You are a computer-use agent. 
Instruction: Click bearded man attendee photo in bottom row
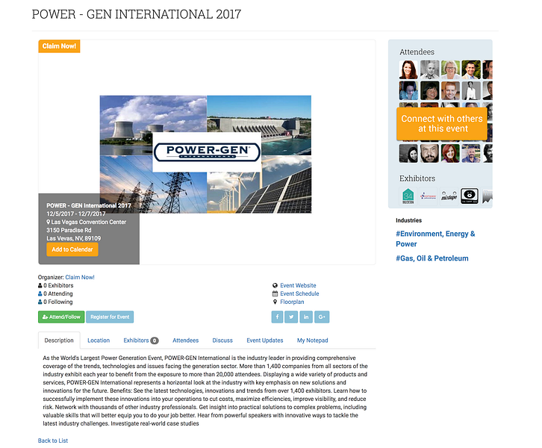coord(429,154)
